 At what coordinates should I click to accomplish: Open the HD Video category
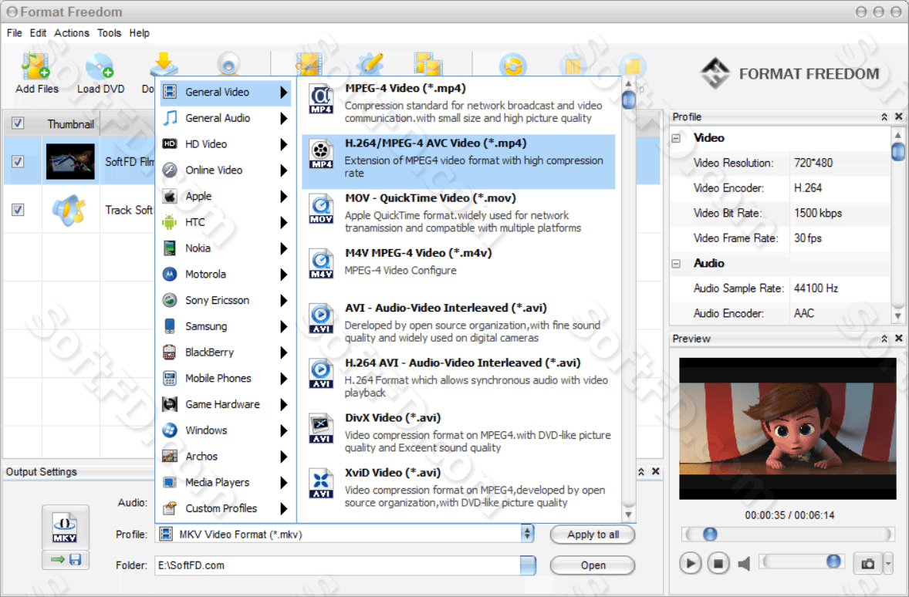(225, 144)
